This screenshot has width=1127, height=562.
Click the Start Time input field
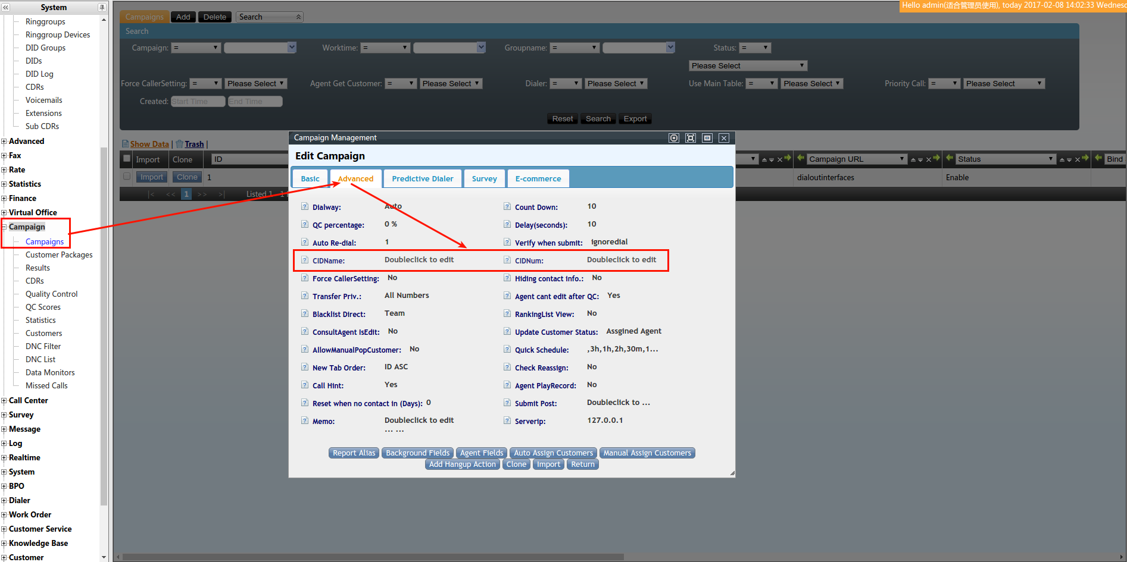tap(198, 102)
